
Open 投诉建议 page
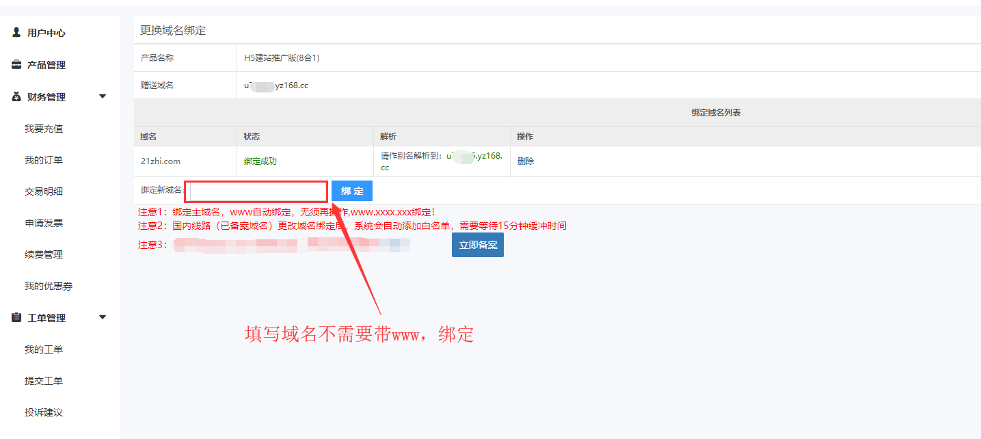click(44, 412)
